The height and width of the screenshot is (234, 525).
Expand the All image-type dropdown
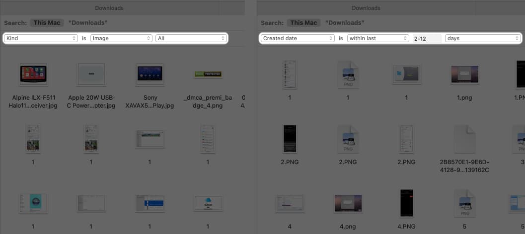tap(191, 38)
